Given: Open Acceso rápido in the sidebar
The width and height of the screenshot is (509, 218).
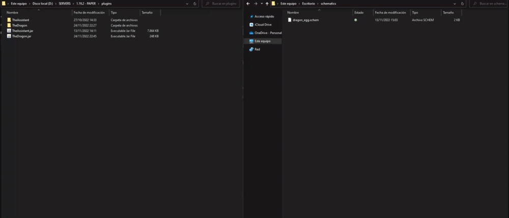Looking at the screenshot, I should click(263, 16).
